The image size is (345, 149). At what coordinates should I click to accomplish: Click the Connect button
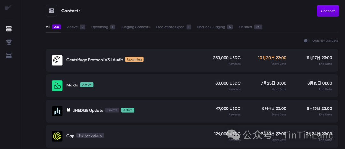(x=328, y=11)
